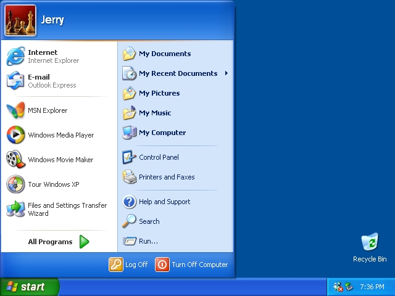Click the Files and Settings Transfer Wizard text
The height and width of the screenshot is (296, 395).
pos(67,210)
